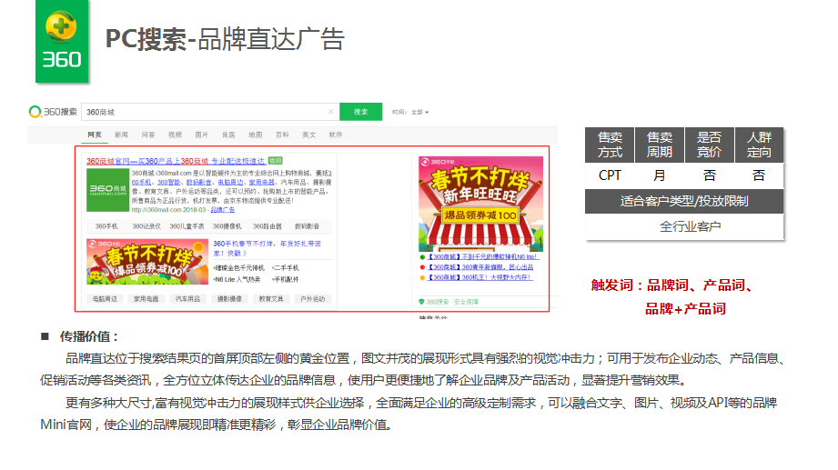
Task: Open the 时间 全部 filter dropdown
Action: 410,112
